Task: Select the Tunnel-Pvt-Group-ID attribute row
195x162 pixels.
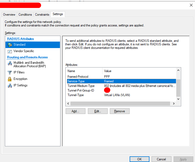Action: click(x=122, y=90)
